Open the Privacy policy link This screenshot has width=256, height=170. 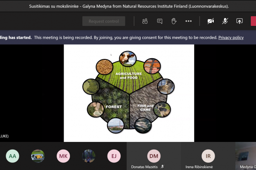pos(231,37)
